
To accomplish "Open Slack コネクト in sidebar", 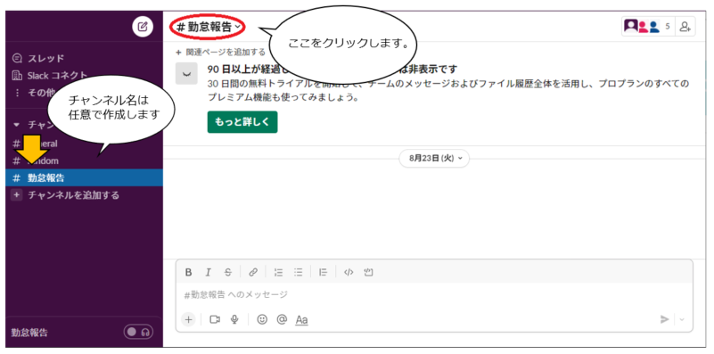I will [50, 75].
